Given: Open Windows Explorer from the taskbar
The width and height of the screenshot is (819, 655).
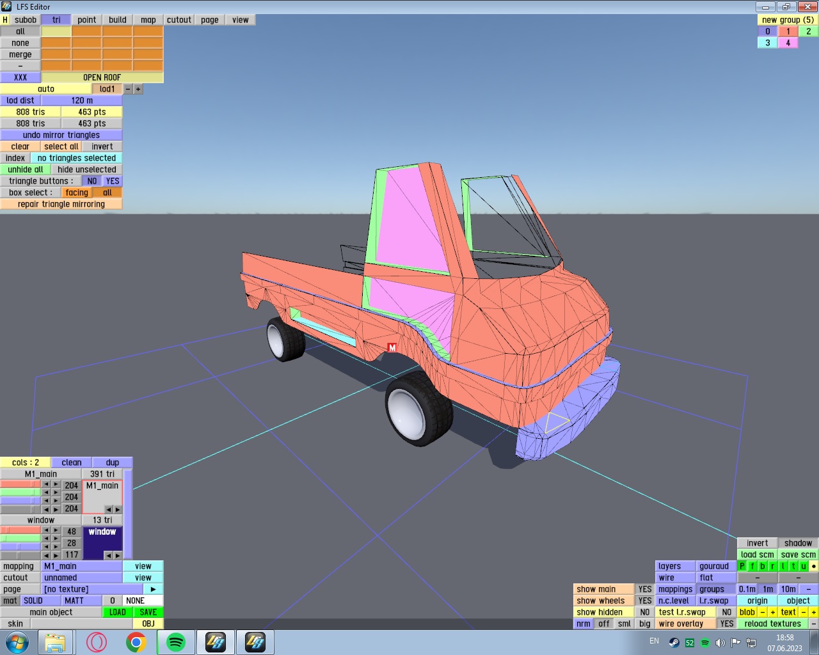Looking at the screenshot, I should click(55, 642).
